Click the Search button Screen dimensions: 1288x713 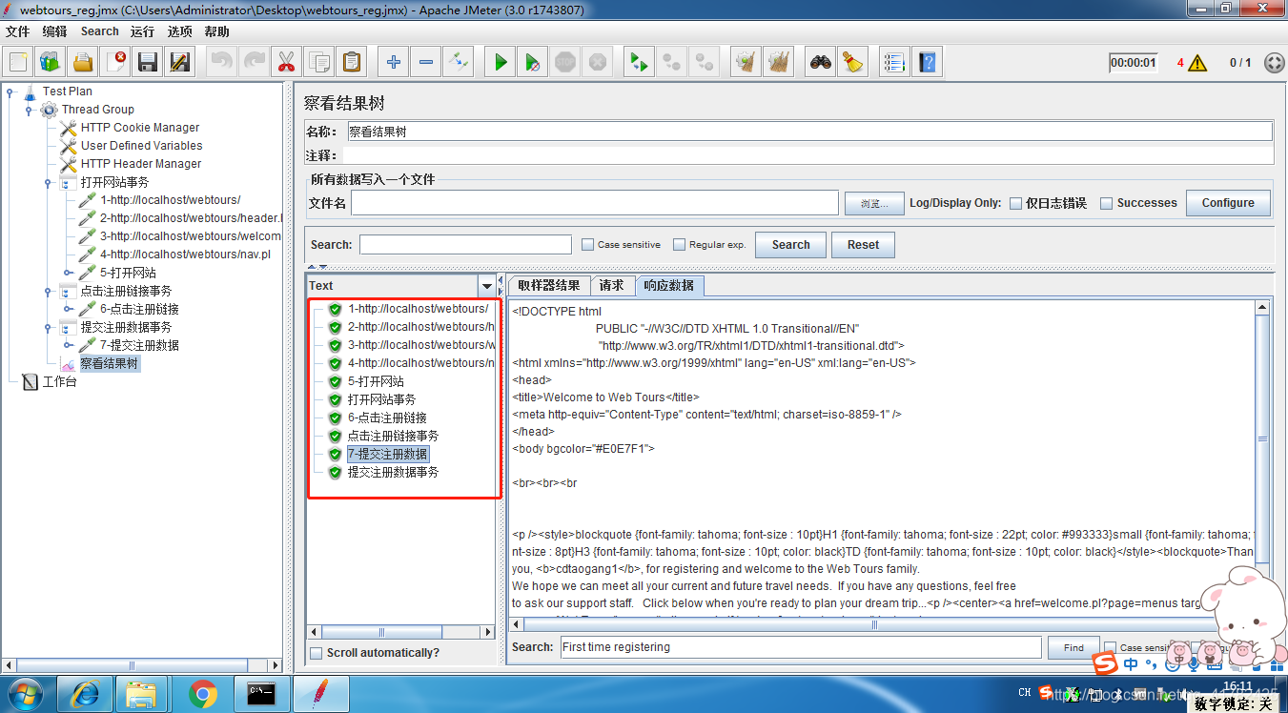tap(790, 245)
